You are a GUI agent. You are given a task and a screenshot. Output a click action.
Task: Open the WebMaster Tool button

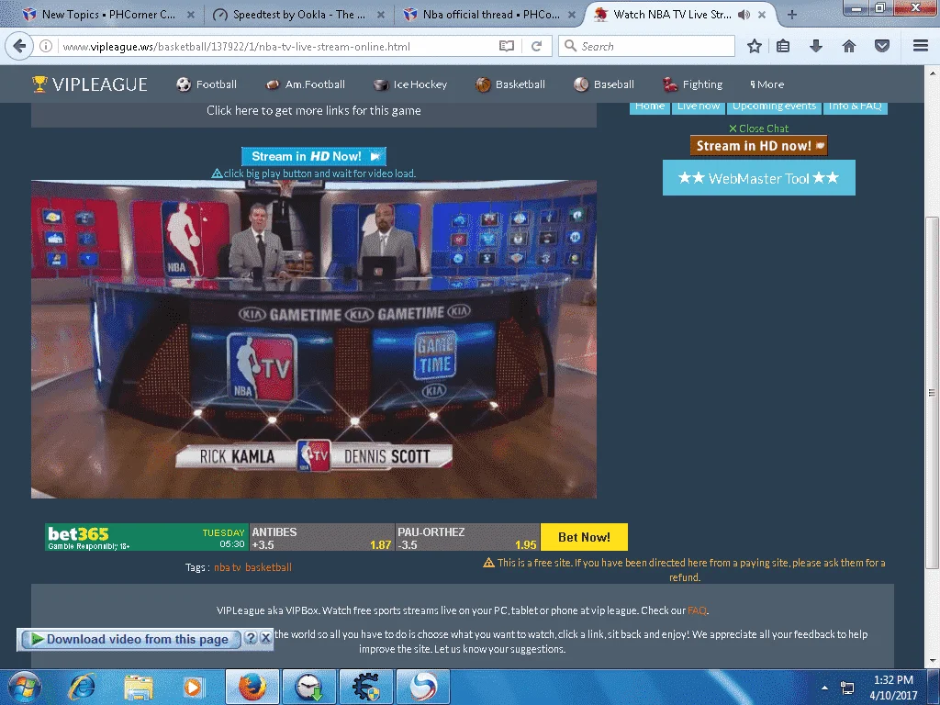point(758,178)
